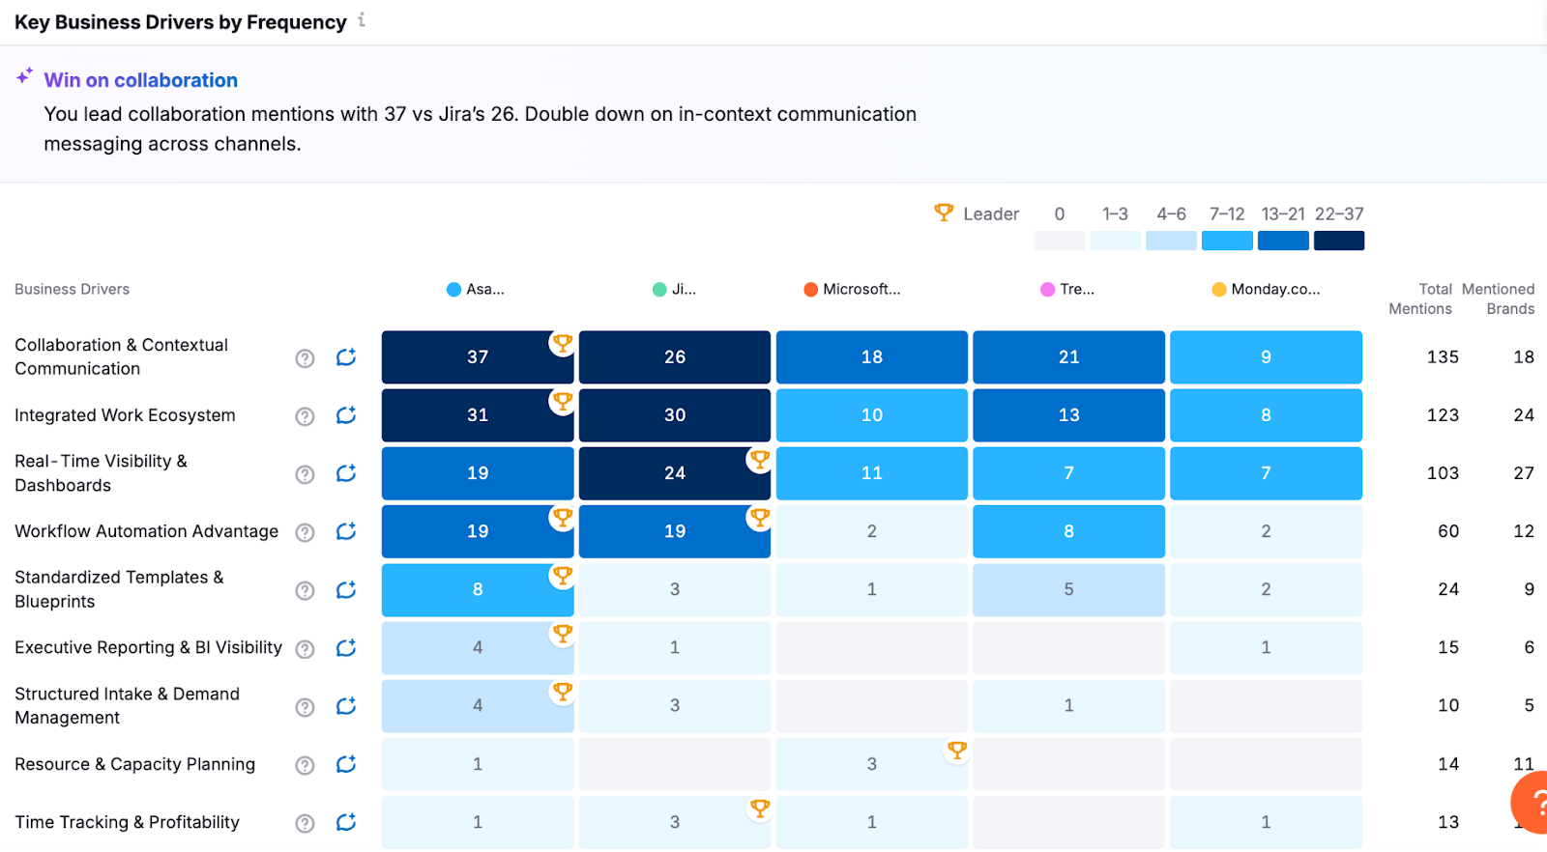
Task: Click the question mark beside Resource & Capacity Planning
Action: click(x=304, y=764)
